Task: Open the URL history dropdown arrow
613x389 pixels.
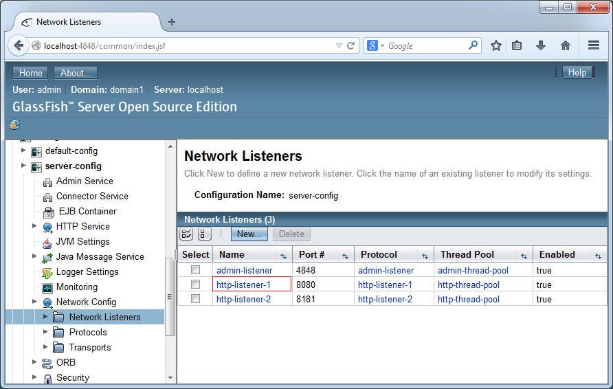Action: point(339,46)
